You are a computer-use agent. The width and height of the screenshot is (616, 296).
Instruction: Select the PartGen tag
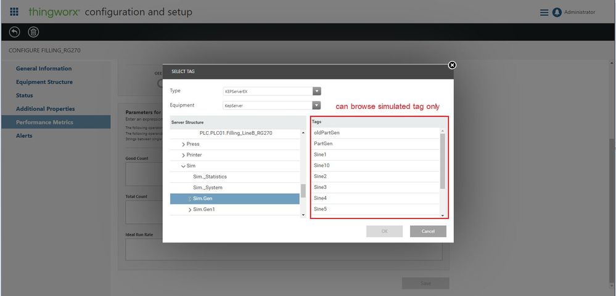(375, 144)
